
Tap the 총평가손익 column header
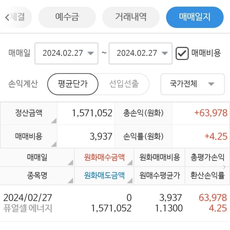pos(207,157)
